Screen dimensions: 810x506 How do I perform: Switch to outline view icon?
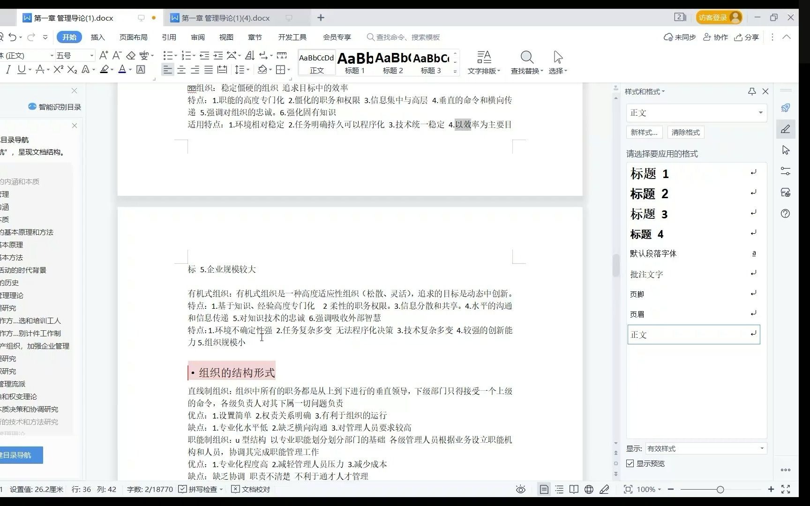pos(559,489)
